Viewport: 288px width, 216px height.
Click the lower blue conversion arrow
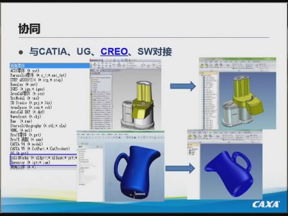pyautogui.click(x=180, y=168)
